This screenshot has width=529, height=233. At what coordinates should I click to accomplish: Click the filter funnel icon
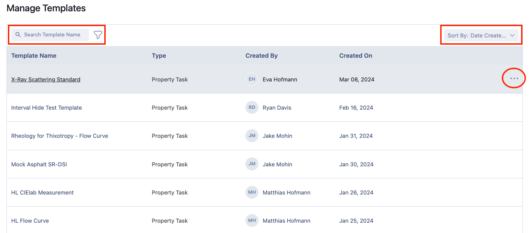(x=98, y=35)
